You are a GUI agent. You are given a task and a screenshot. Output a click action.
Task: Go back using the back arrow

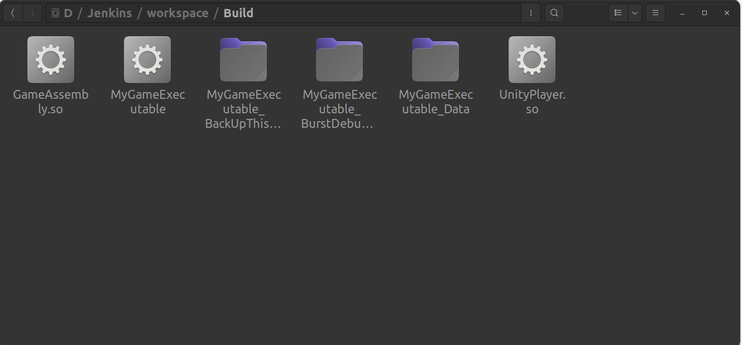(13, 13)
